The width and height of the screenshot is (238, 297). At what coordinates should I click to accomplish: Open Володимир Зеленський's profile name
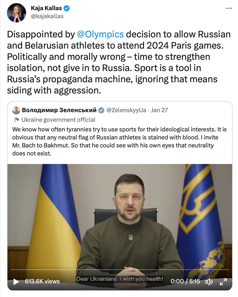pyautogui.click(x=59, y=110)
